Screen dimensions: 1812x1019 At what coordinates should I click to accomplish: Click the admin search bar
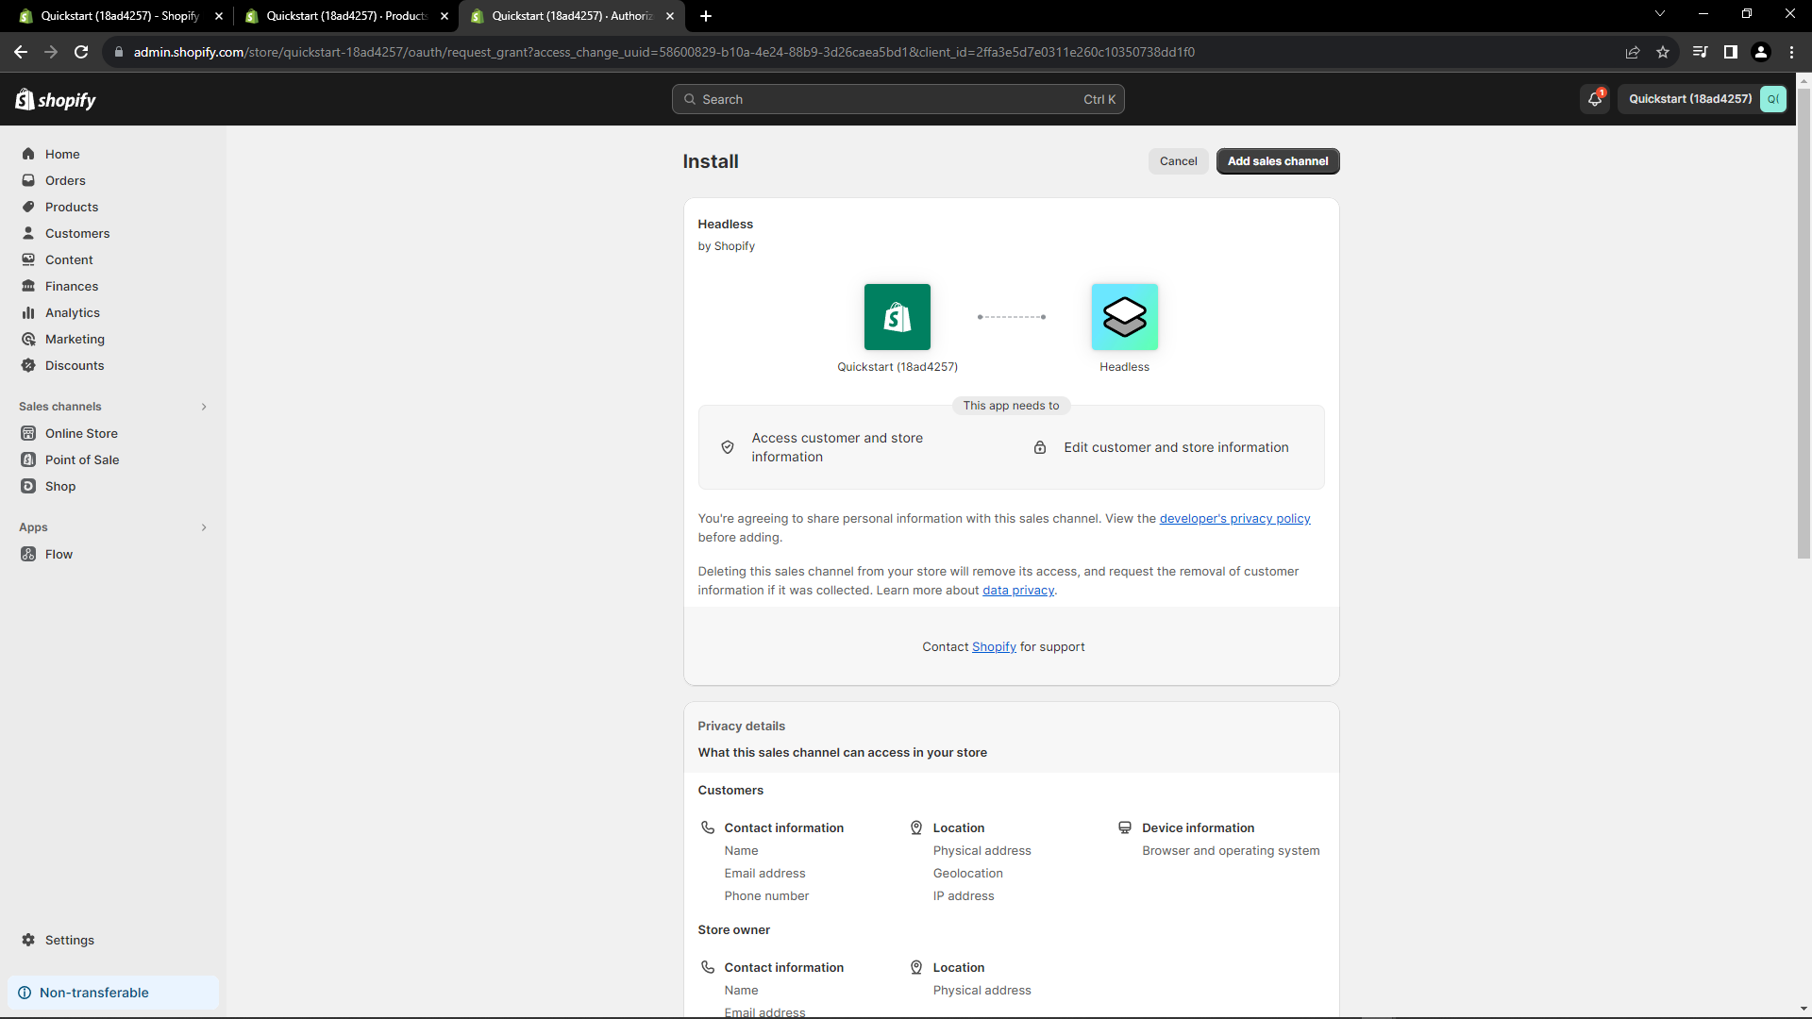897,98
